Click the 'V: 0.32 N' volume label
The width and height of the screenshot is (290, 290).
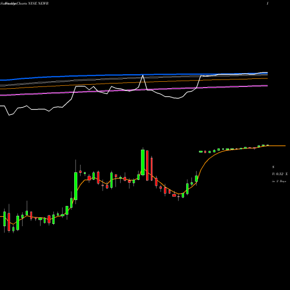[x=280, y=174]
